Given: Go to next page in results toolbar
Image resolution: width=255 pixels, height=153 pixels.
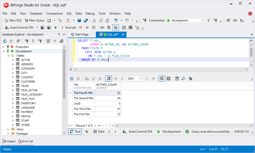Looking at the screenshot, I should tap(147, 79).
